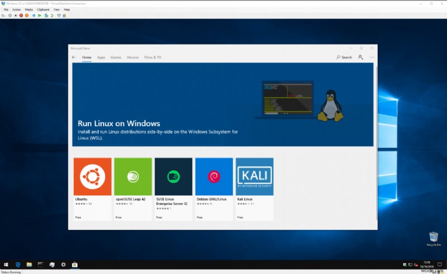The image size is (447, 274).
Task: Switch to the Films & TV tab
Action: point(153,57)
